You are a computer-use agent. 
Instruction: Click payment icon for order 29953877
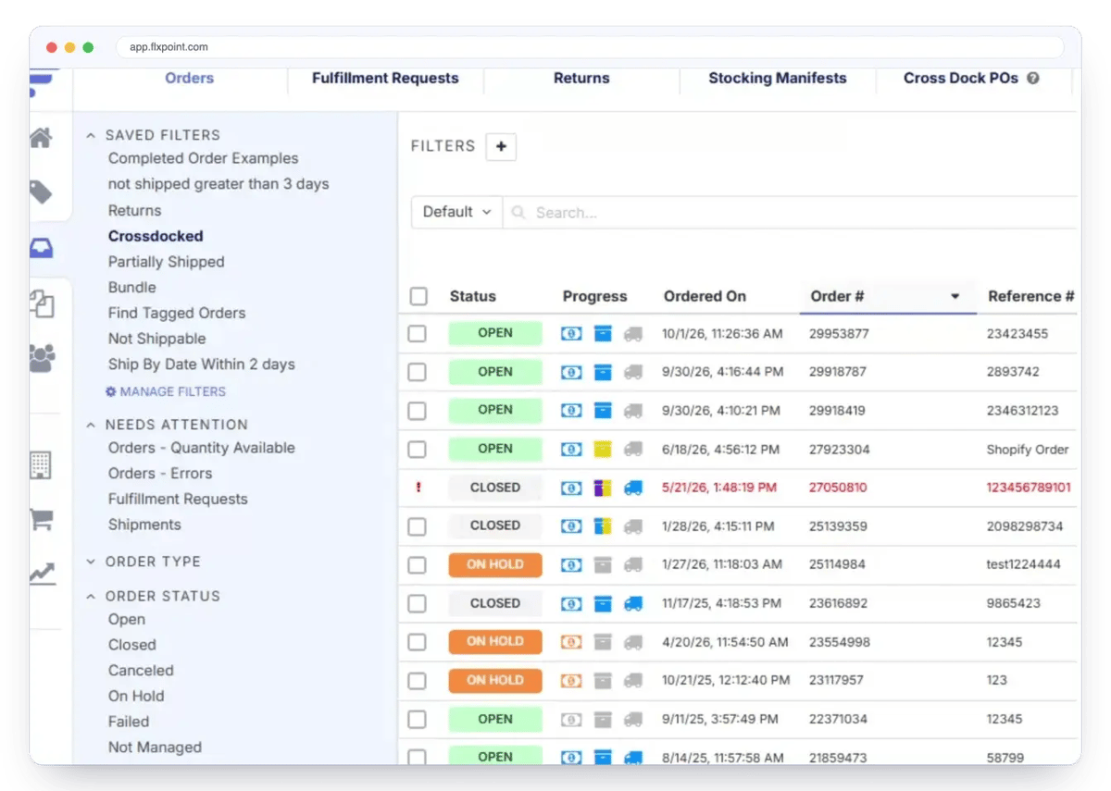click(x=571, y=334)
